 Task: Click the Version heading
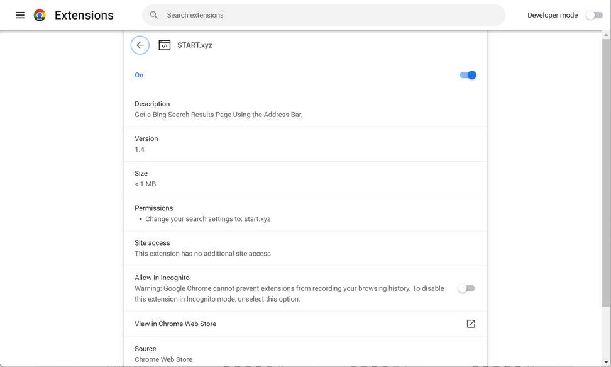click(146, 138)
